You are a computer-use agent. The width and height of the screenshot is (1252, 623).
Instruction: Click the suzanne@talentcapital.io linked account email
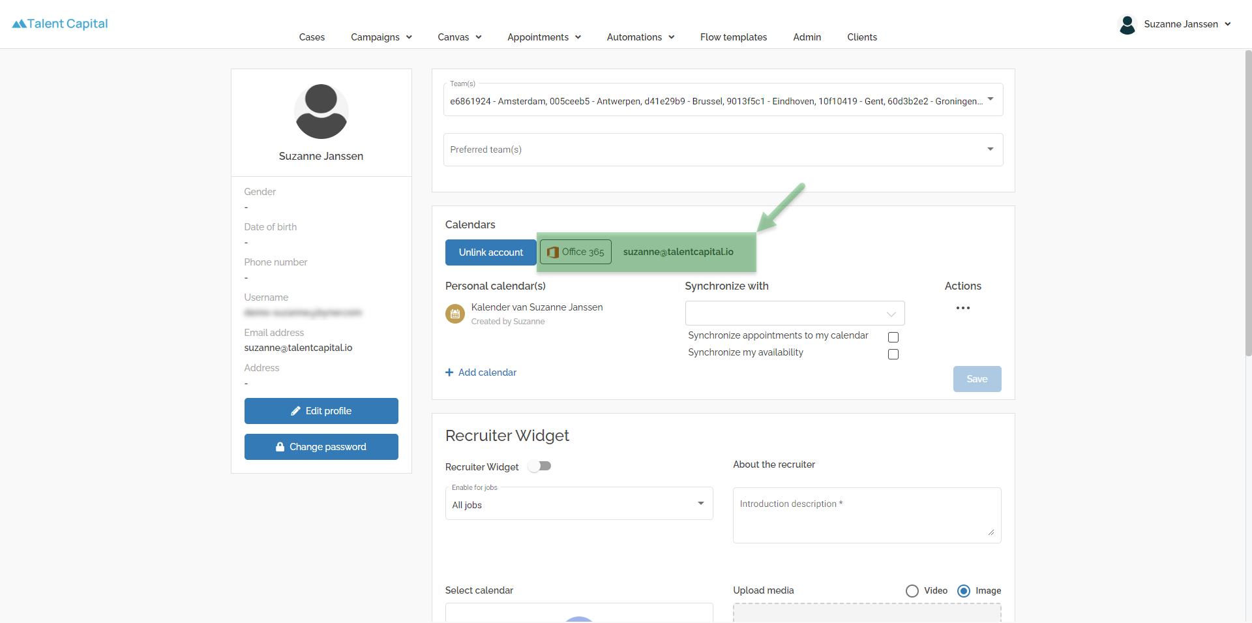pyautogui.click(x=678, y=252)
